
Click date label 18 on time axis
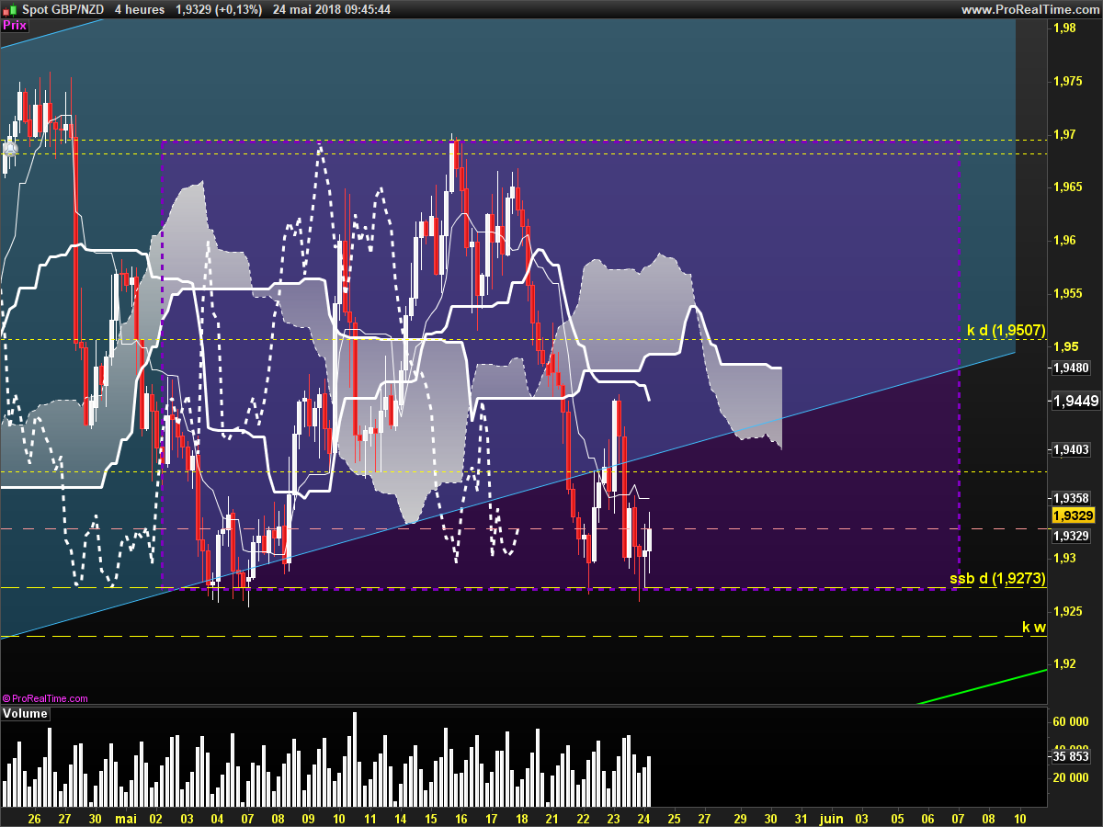click(x=521, y=817)
